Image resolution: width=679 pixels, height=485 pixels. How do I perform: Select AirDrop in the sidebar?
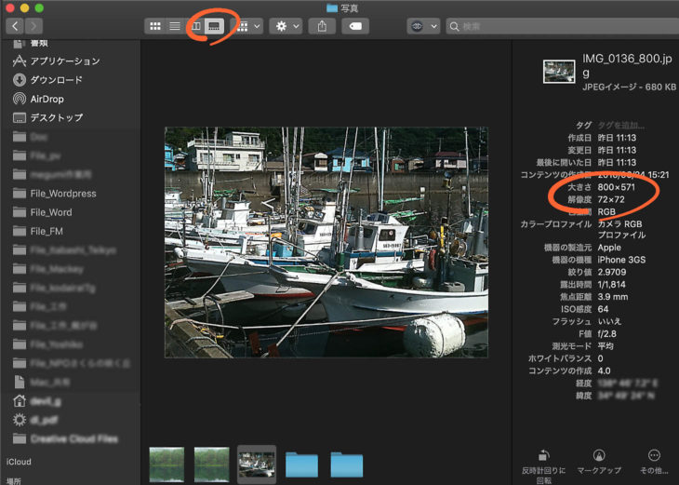pyautogui.click(x=47, y=99)
